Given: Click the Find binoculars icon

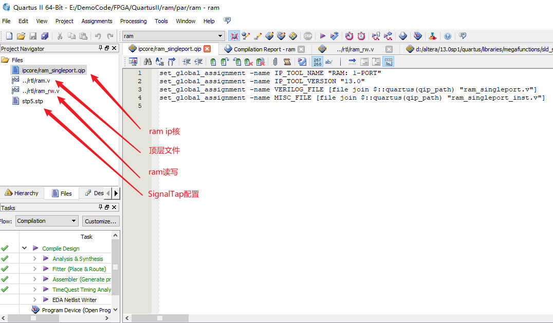Looking at the screenshot, I should 148,62.
